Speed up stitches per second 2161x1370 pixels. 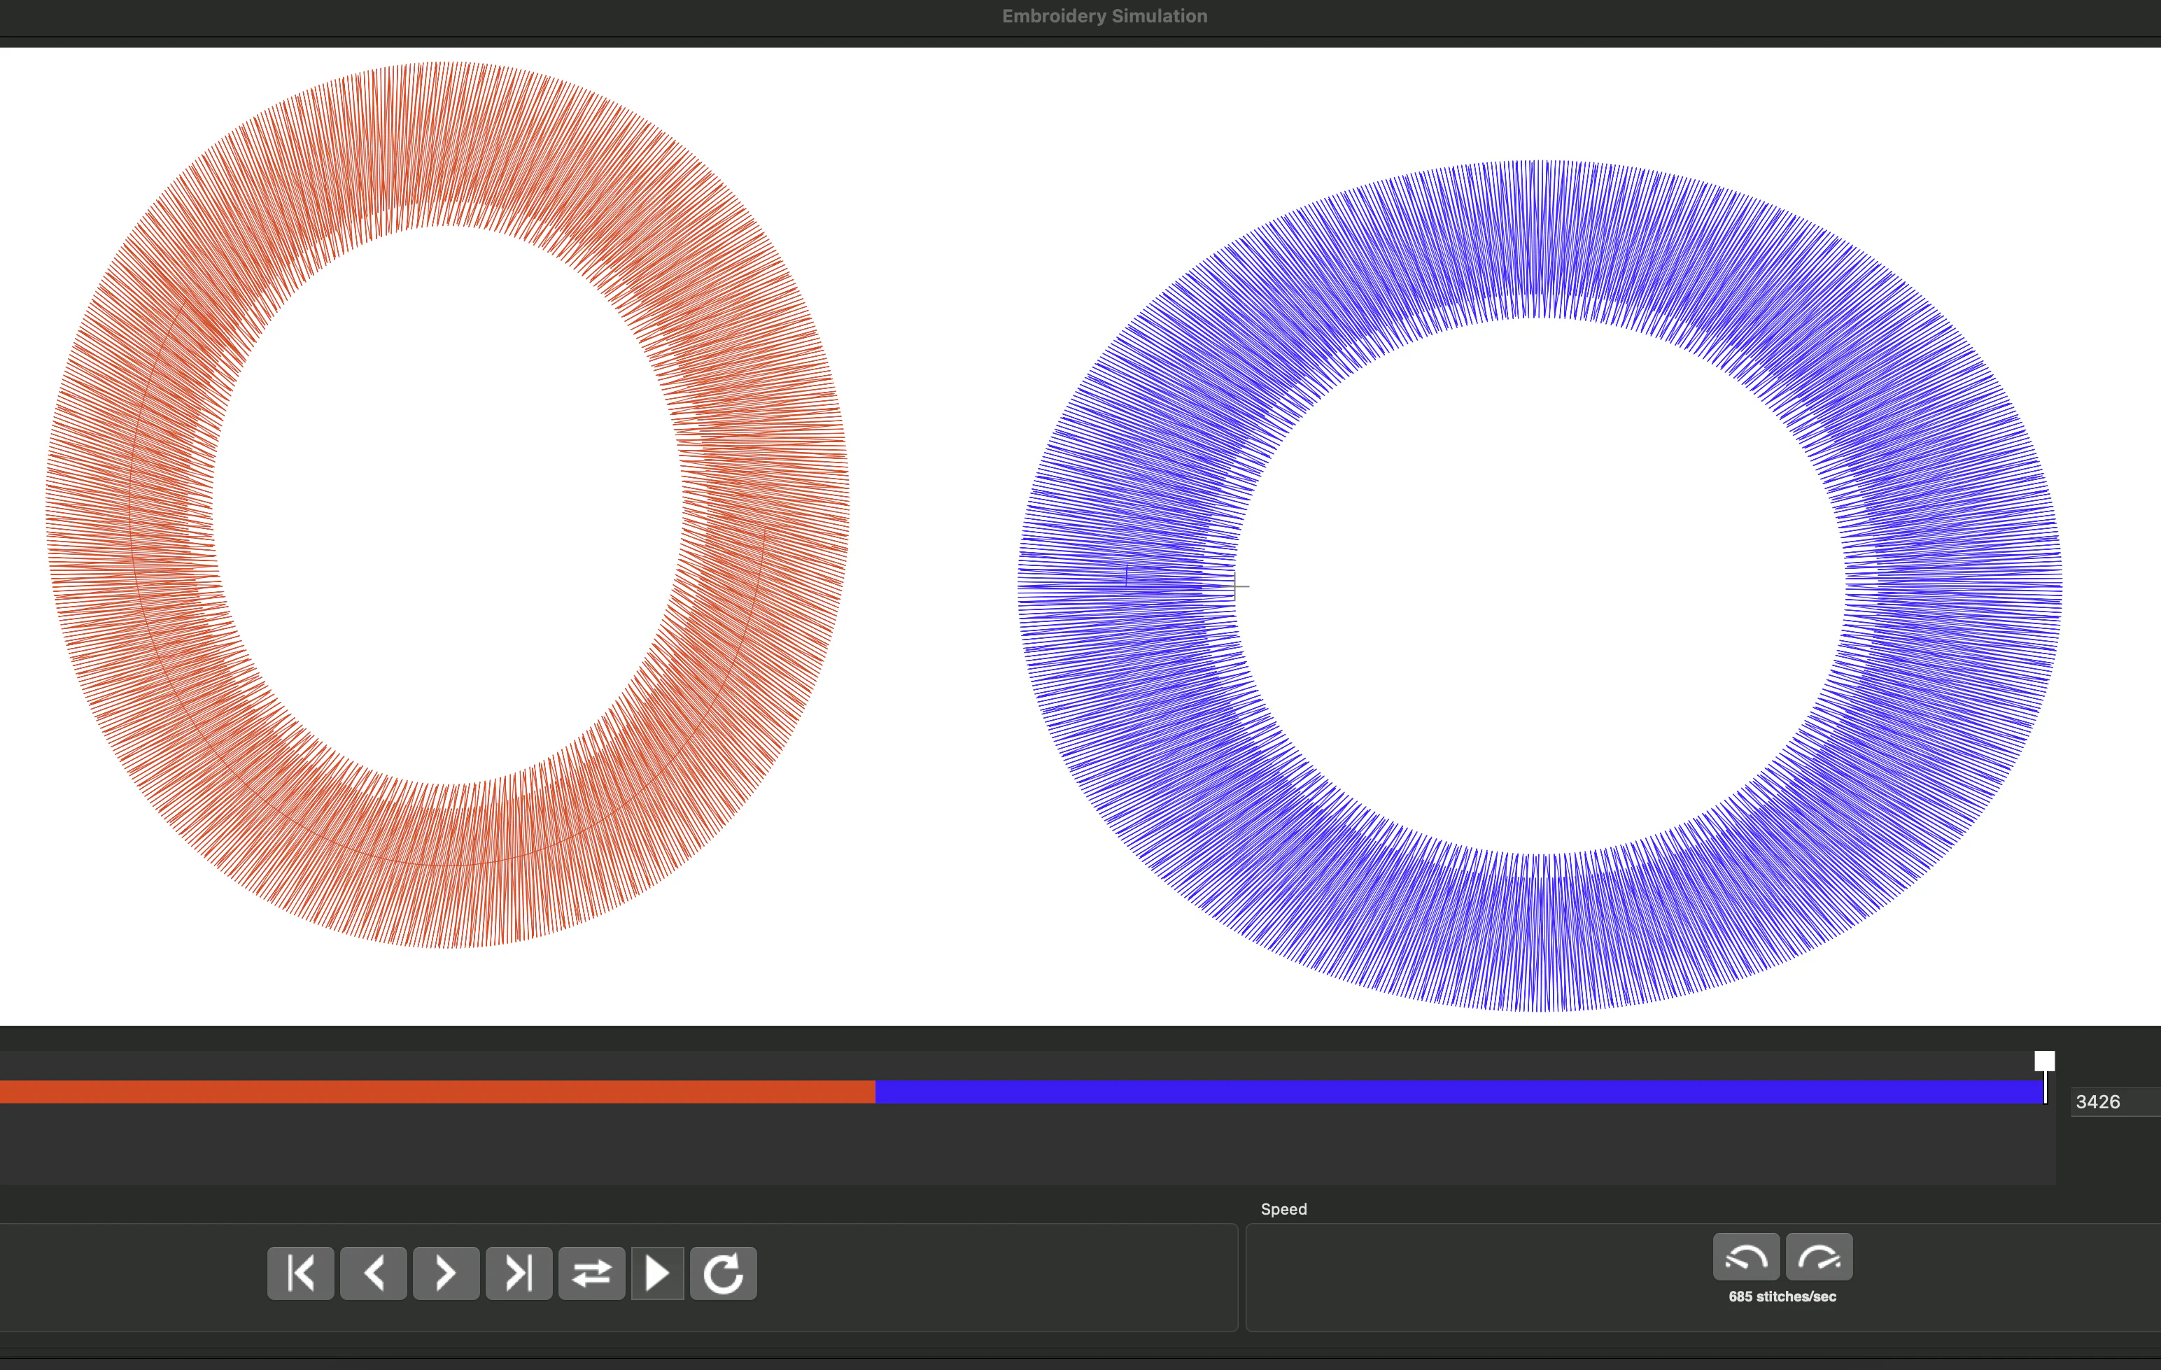click(x=1819, y=1256)
